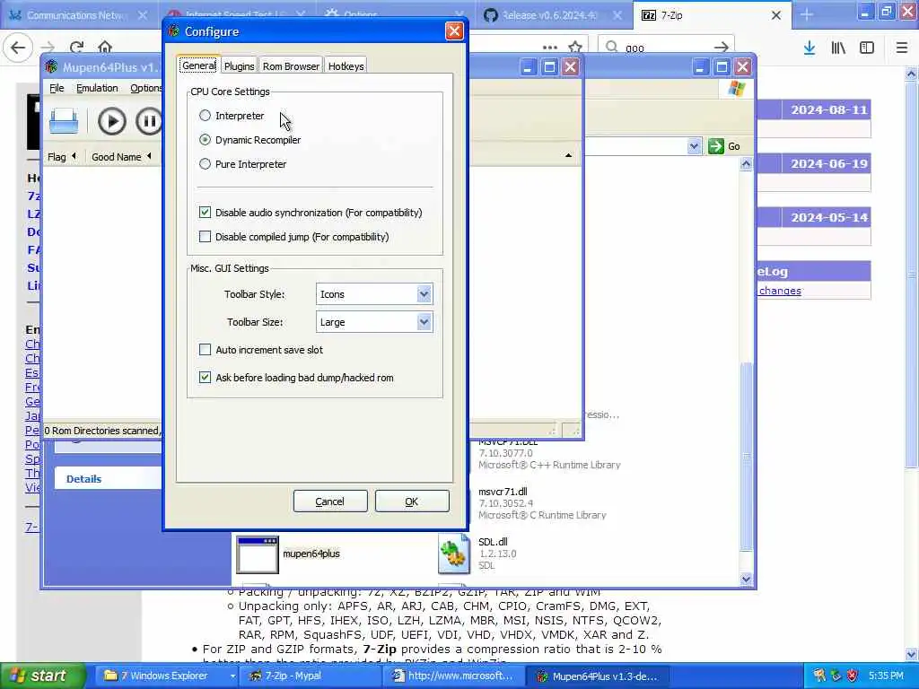Image resolution: width=919 pixels, height=689 pixels.
Task: Close the 7-Zip browser tab
Action: tap(776, 15)
